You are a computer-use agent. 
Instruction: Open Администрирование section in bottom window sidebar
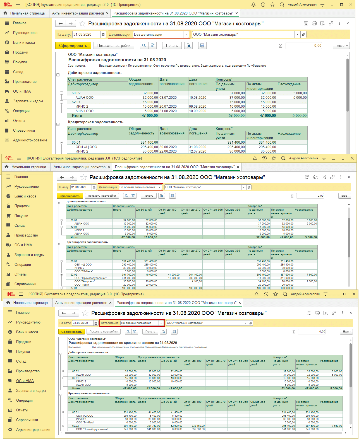pos(33,430)
